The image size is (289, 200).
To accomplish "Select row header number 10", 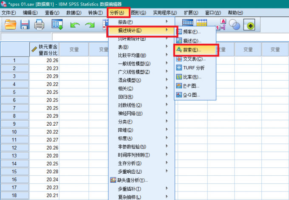I will coord(15,132).
